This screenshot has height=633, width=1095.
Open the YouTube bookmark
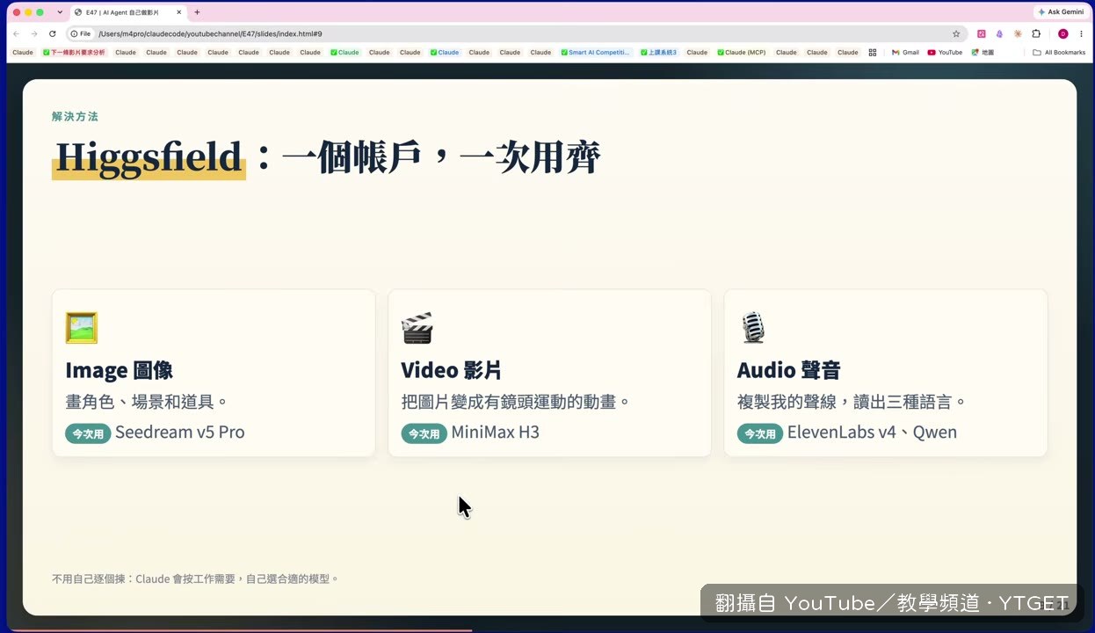[x=945, y=52]
